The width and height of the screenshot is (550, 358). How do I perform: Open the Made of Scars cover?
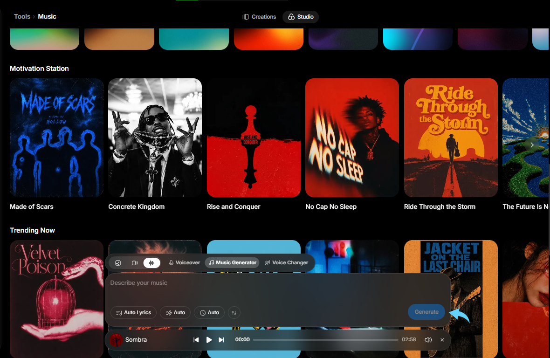56,138
